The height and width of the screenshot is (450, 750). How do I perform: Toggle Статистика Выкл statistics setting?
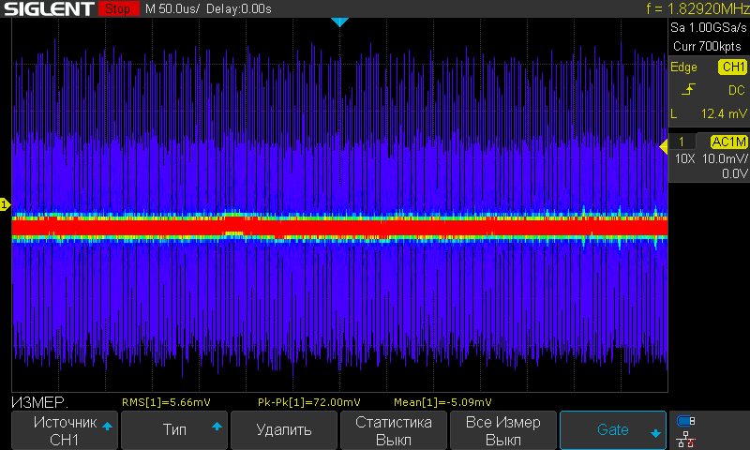[393, 430]
